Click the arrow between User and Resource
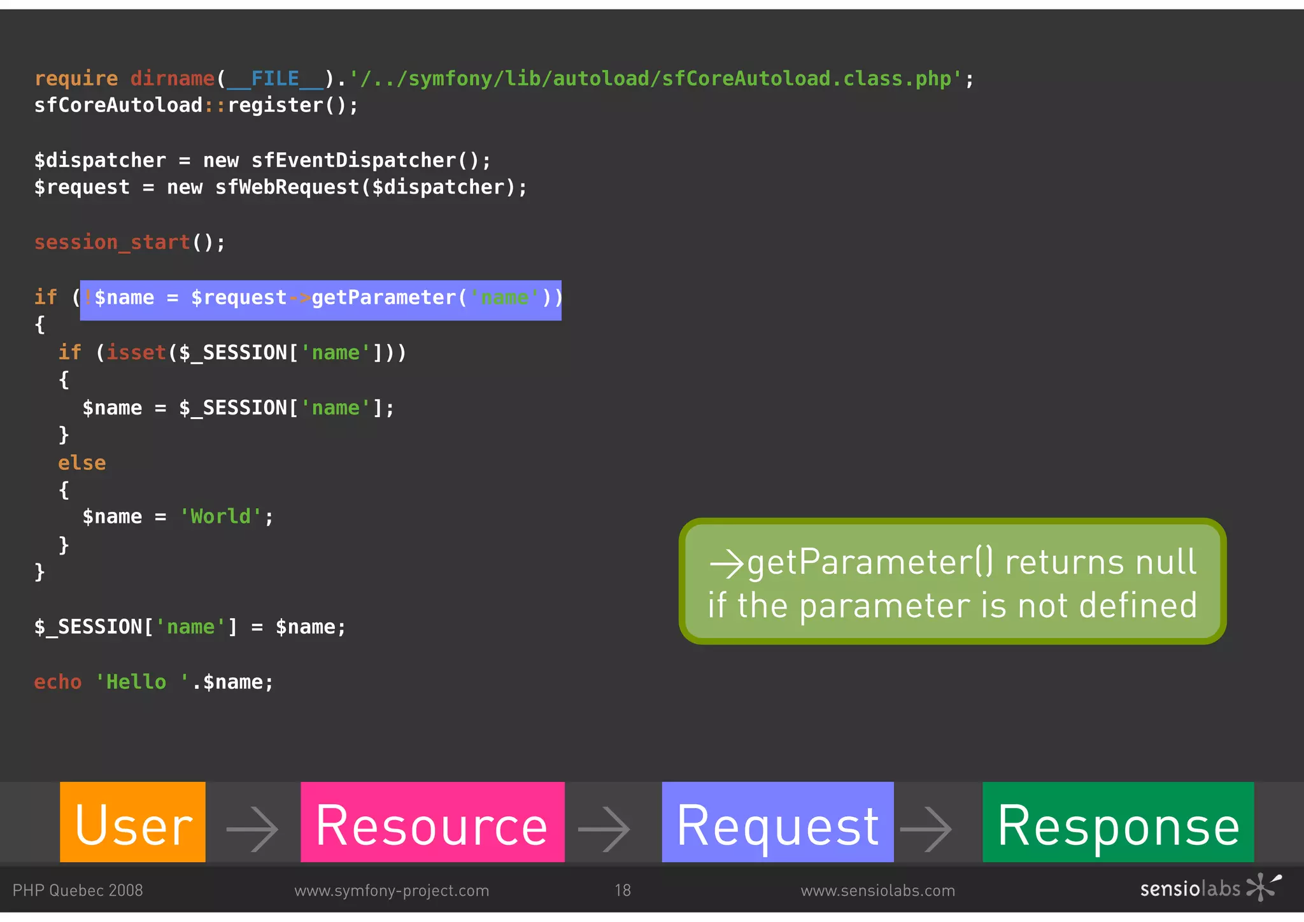 pyautogui.click(x=253, y=828)
